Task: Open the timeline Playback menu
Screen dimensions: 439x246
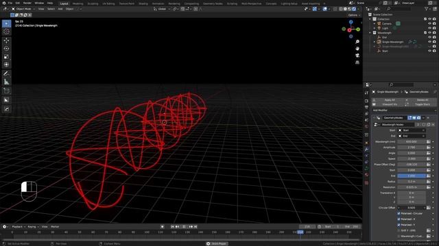Action: pos(19,227)
